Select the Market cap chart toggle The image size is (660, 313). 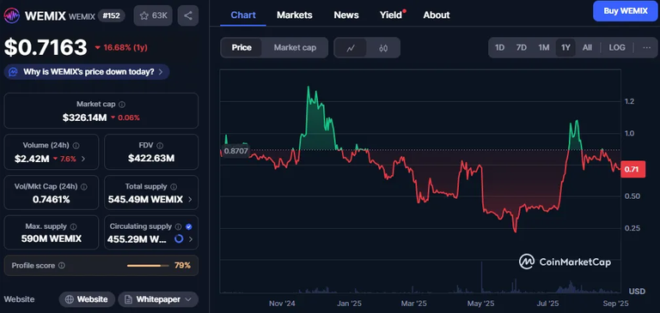[x=295, y=48]
